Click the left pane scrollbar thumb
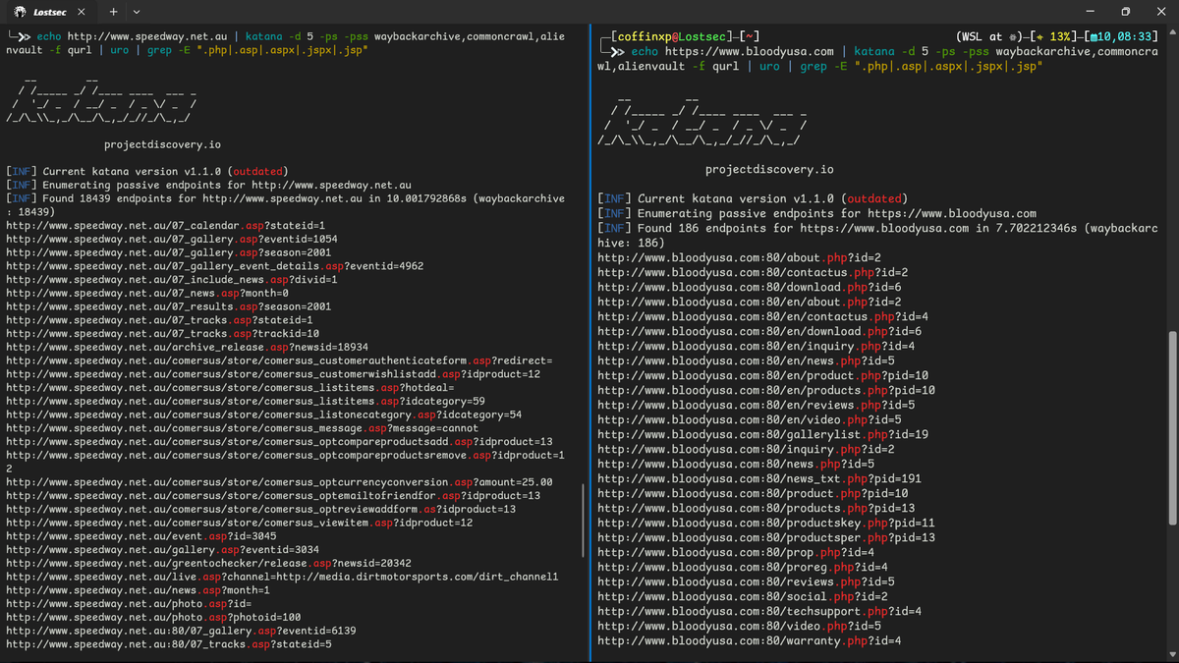 (x=584, y=519)
